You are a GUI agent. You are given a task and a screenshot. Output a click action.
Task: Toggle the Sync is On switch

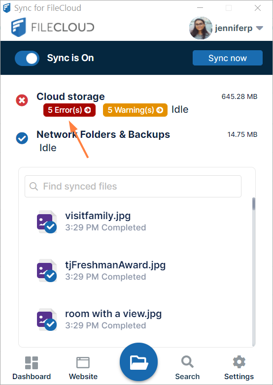[27, 58]
